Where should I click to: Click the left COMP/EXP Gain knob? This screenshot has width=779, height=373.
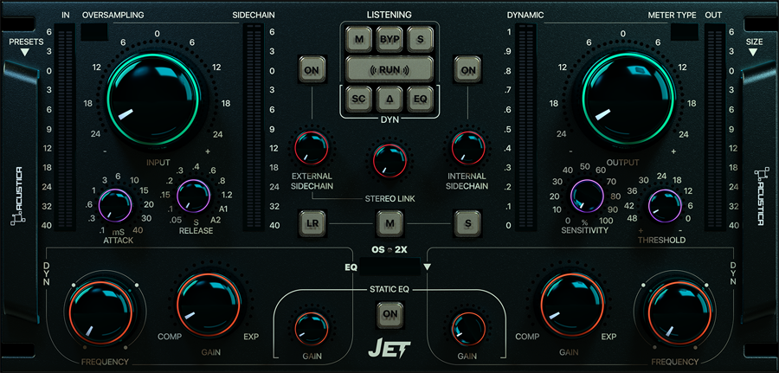coord(209,304)
